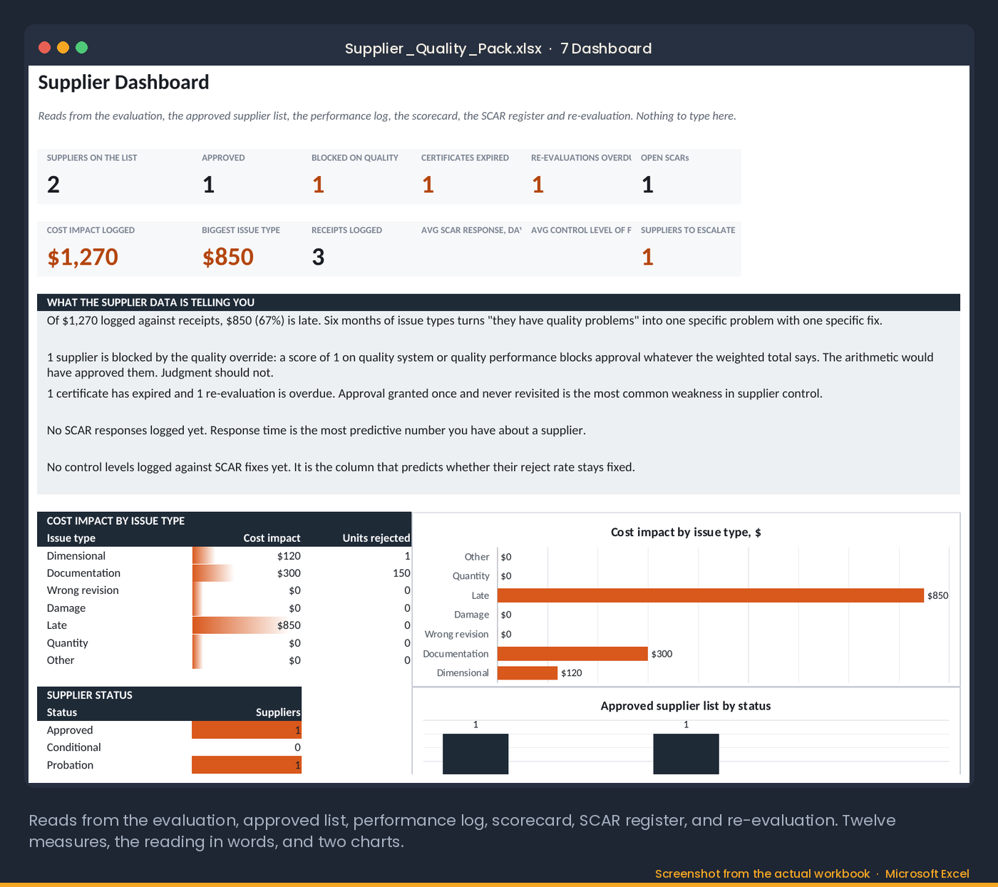The image size is (998, 887).
Task: Select the 'SUPPLIER STATUS' table header
Action: tap(90, 695)
